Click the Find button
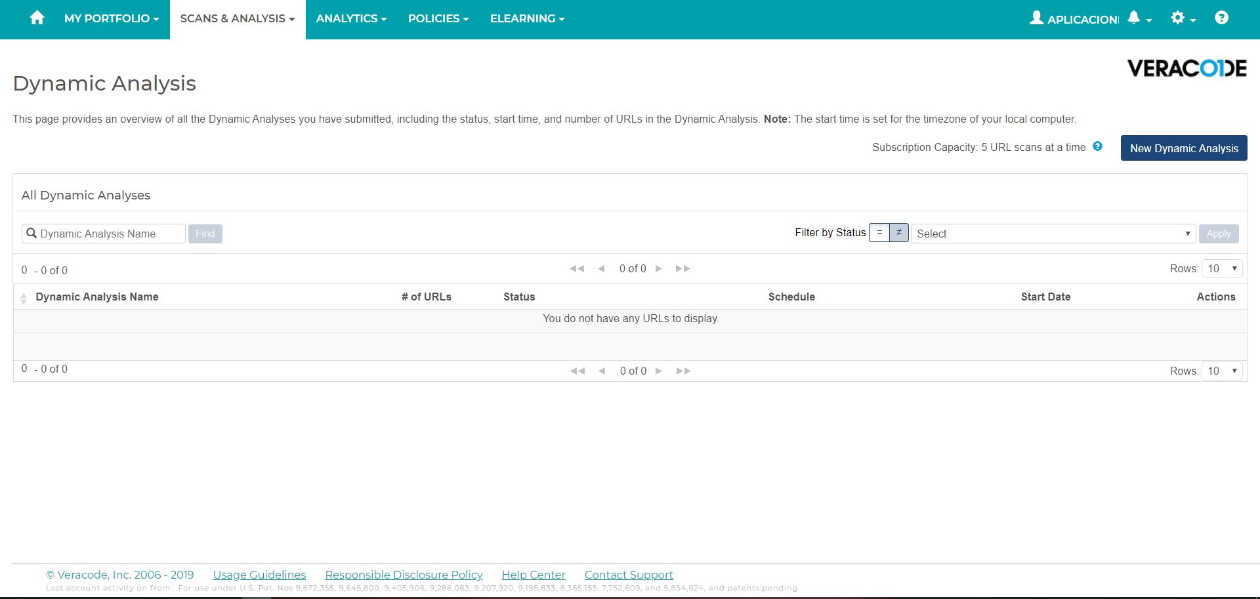This screenshot has height=599, width=1260. (205, 234)
